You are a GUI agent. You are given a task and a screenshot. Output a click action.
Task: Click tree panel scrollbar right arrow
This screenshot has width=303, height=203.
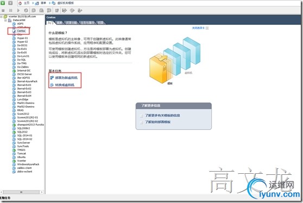coord(42,192)
